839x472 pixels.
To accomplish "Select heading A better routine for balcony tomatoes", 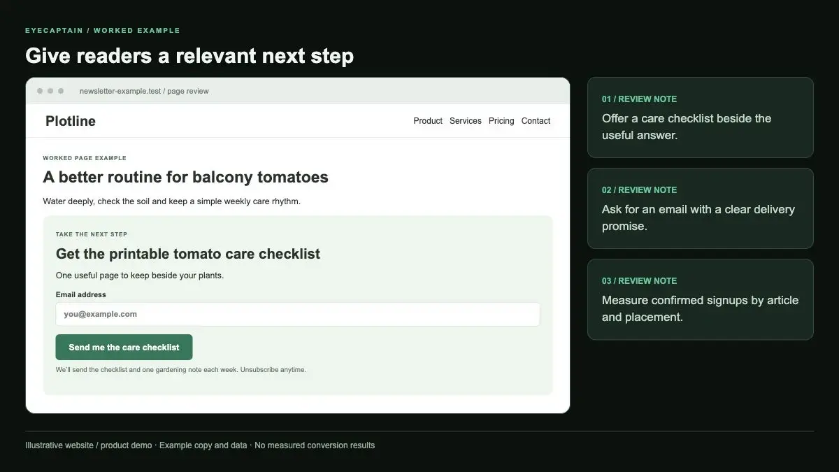I will click(x=185, y=177).
